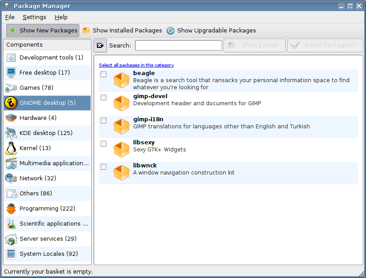Image resolution: width=366 pixels, height=278 pixels.
Task: Click the Free desktop monitor icon
Action: [x=11, y=73]
